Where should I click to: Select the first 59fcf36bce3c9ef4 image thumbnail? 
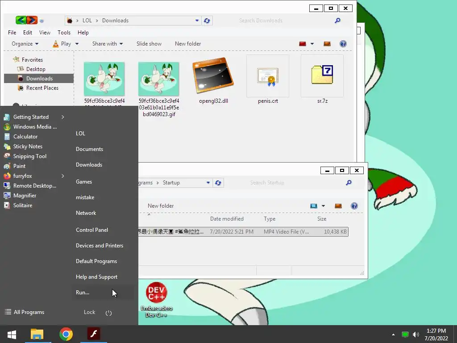pyautogui.click(x=104, y=79)
